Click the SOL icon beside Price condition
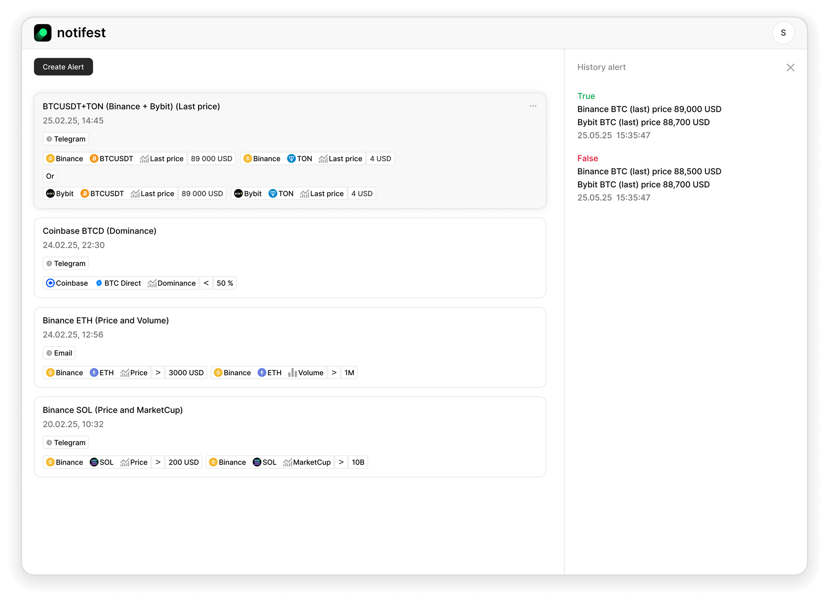 click(x=94, y=462)
